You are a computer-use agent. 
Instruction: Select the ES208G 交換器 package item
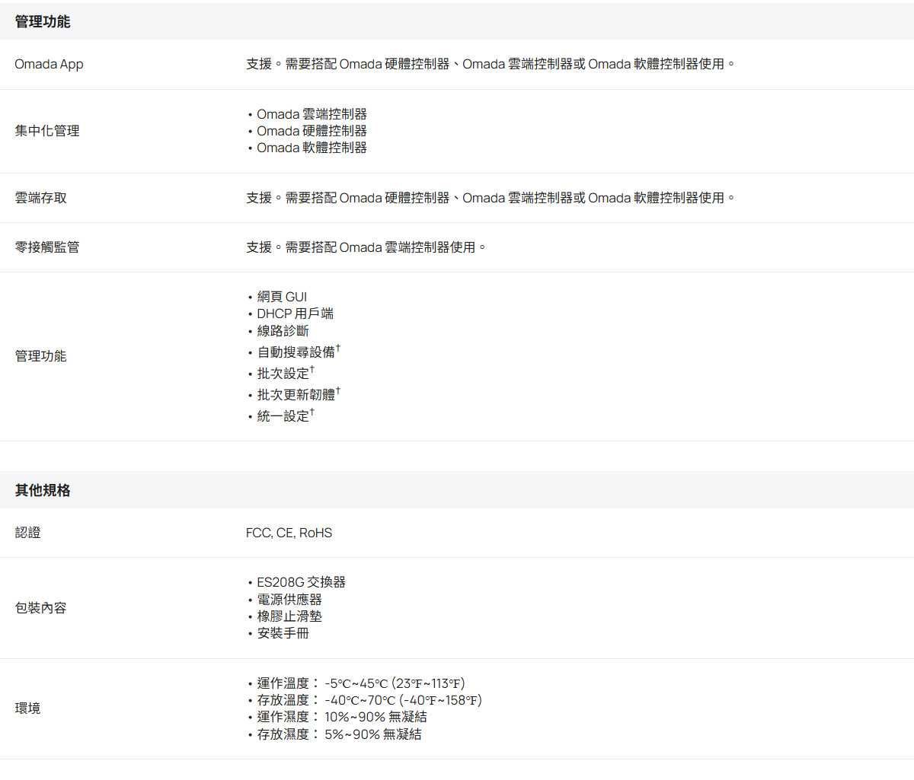pyautogui.click(x=301, y=582)
